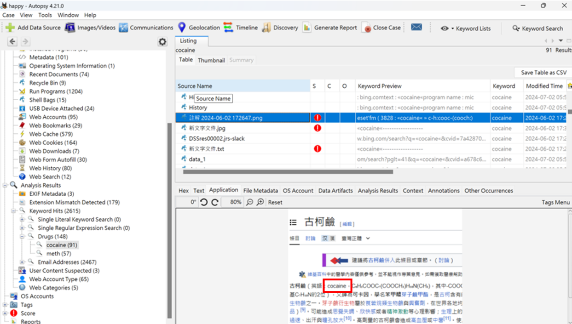This screenshot has height=324, width=572.
Task: Open Keyword Search in the toolbar
Action: (x=537, y=28)
